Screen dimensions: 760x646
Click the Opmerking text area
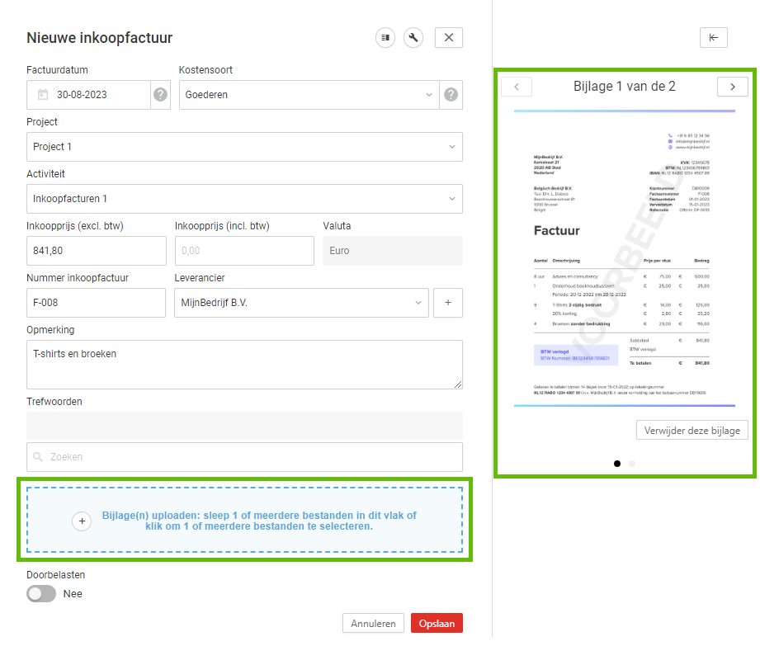pyautogui.click(x=244, y=365)
